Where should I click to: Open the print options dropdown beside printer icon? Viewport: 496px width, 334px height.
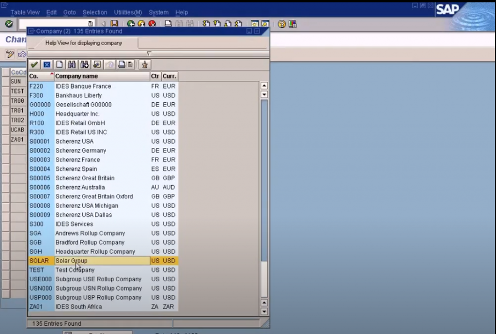click(130, 64)
